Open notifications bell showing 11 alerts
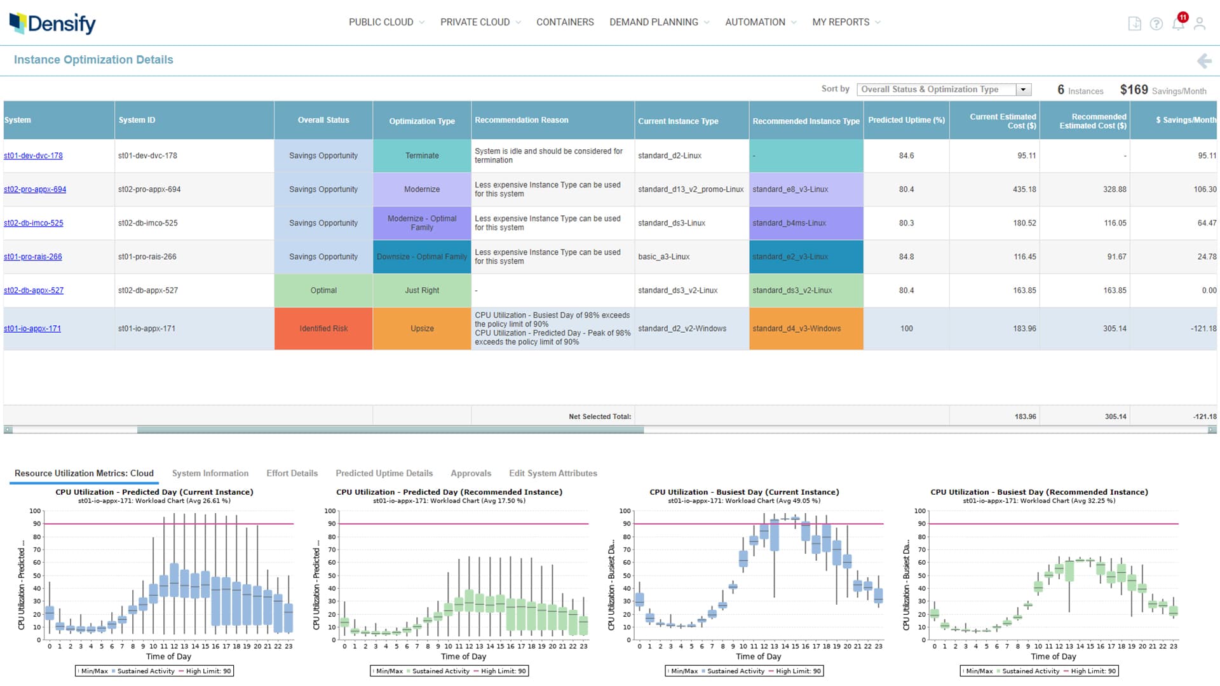1220x686 pixels. point(1179,23)
